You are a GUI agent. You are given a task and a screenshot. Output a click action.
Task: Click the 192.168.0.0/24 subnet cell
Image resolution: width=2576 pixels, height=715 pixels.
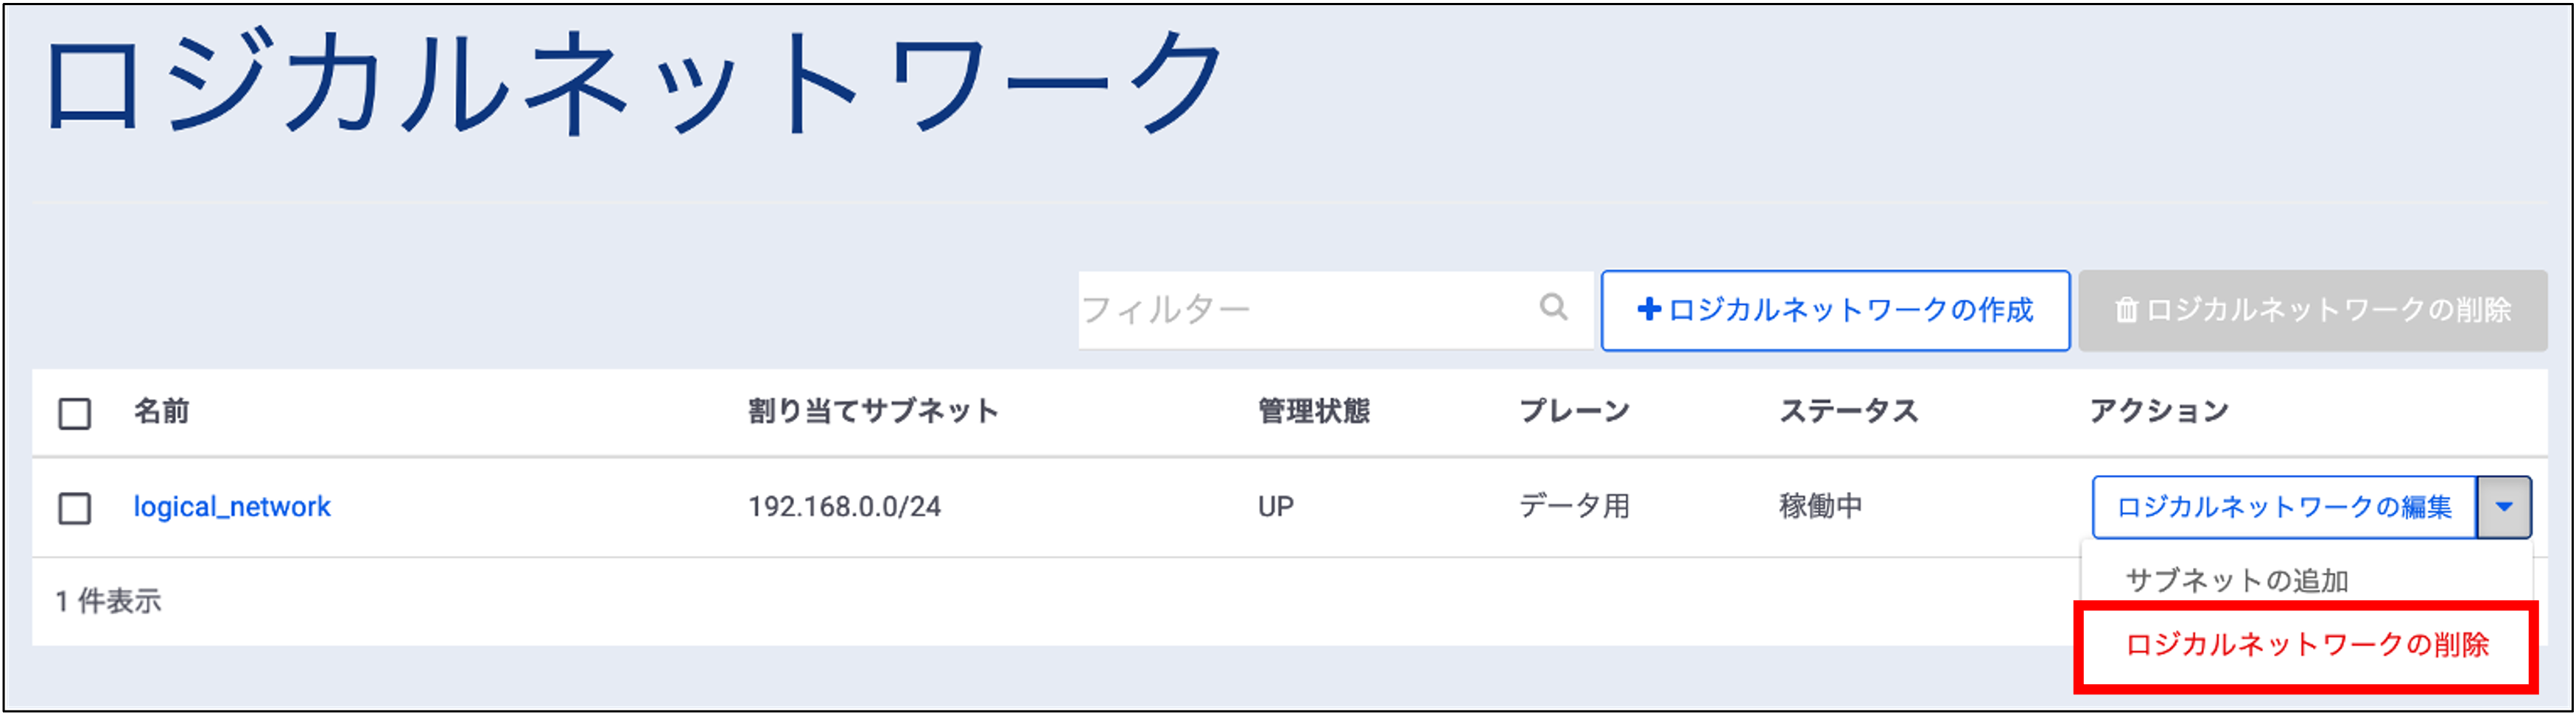tap(844, 507)
